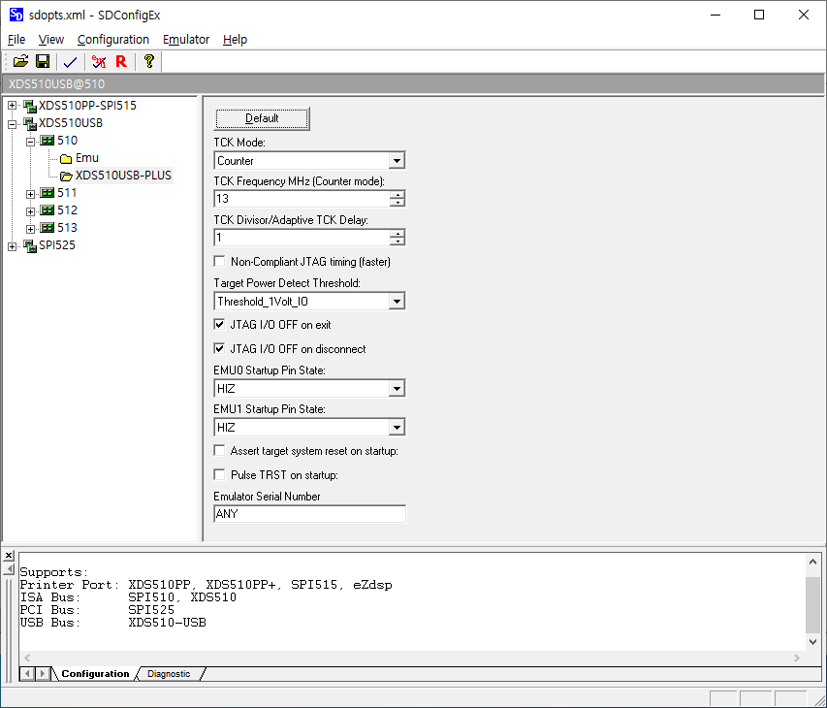
Task: Switch to the Diagnostic tab
Action: click(169, 674)
